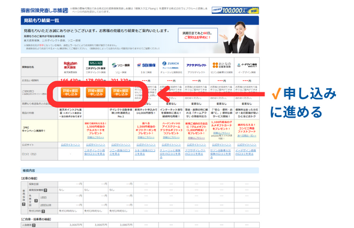Image resolution: width=354 pixels, height=228 pixels.
Task: Click the イーデザイン損保 logo
Action: click(x=247, y=65)
